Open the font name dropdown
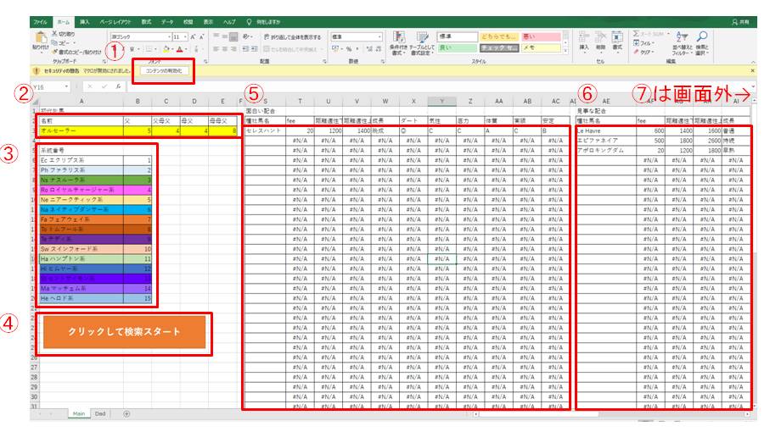The width and height of the screenshot is (770, 432). click(168, 37)
